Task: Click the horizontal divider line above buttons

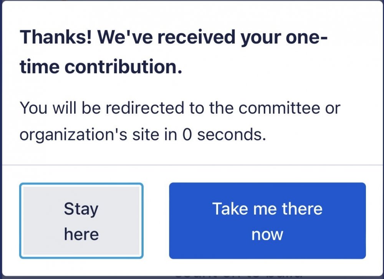Action: point(192,165)
